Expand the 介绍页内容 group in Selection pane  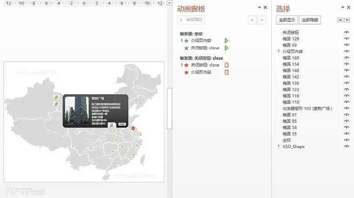pos(279,51)
